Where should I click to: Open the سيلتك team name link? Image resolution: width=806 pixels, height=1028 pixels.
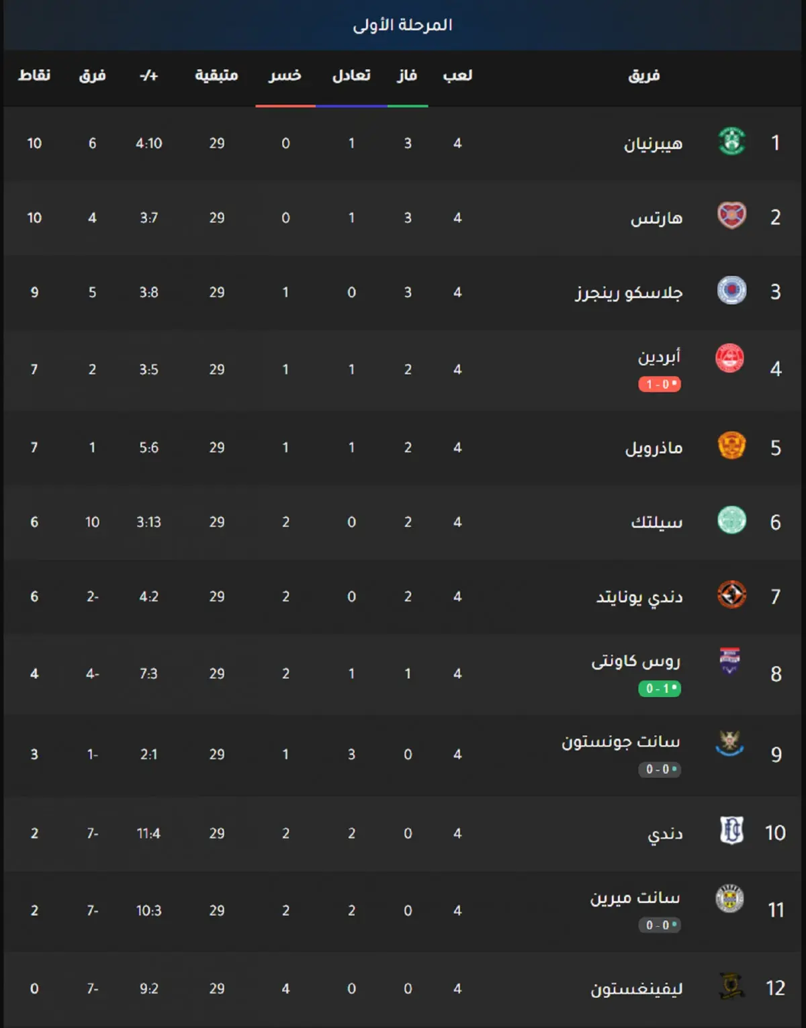coord(657,522)
